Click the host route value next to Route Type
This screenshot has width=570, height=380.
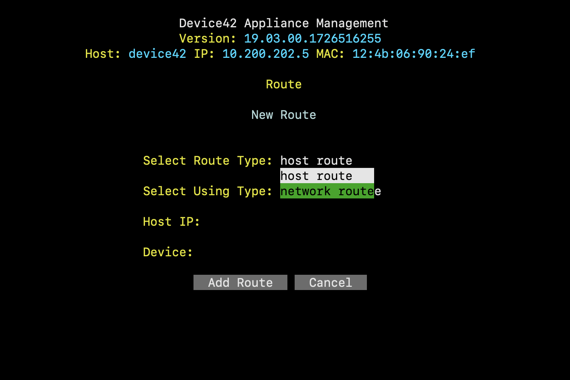coord(316,161)
